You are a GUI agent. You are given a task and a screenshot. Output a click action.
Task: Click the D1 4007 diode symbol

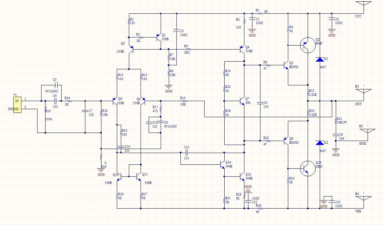pyautogui.click(x=320, y=59)
